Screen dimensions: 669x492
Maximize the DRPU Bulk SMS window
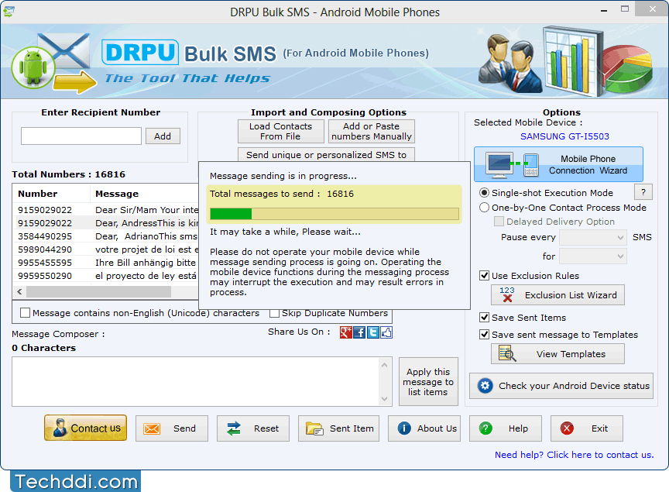click(x=625, y=9)
